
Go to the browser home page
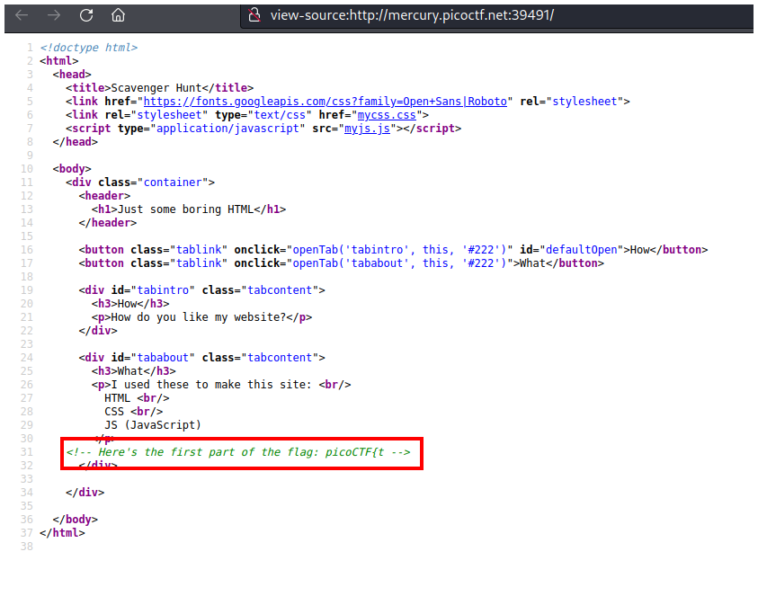[x=118, y=15]
